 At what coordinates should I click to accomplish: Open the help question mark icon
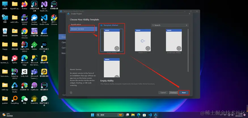(x=71, y=93)
